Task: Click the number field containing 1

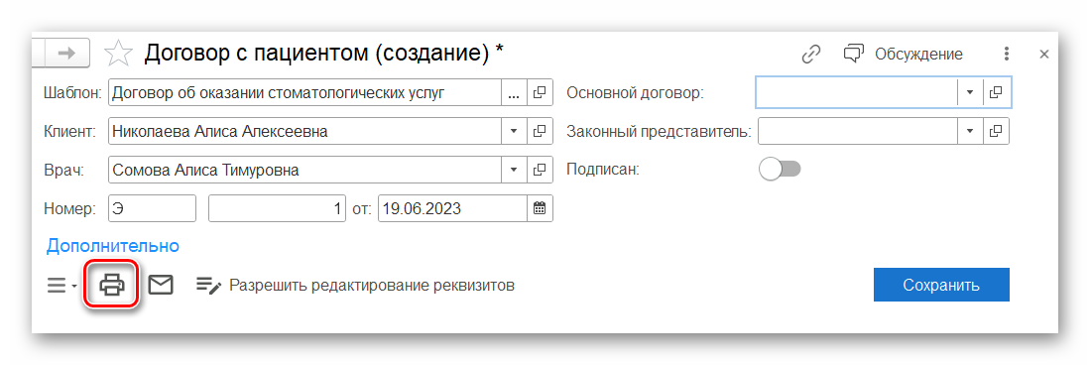Action: (277, 208)
